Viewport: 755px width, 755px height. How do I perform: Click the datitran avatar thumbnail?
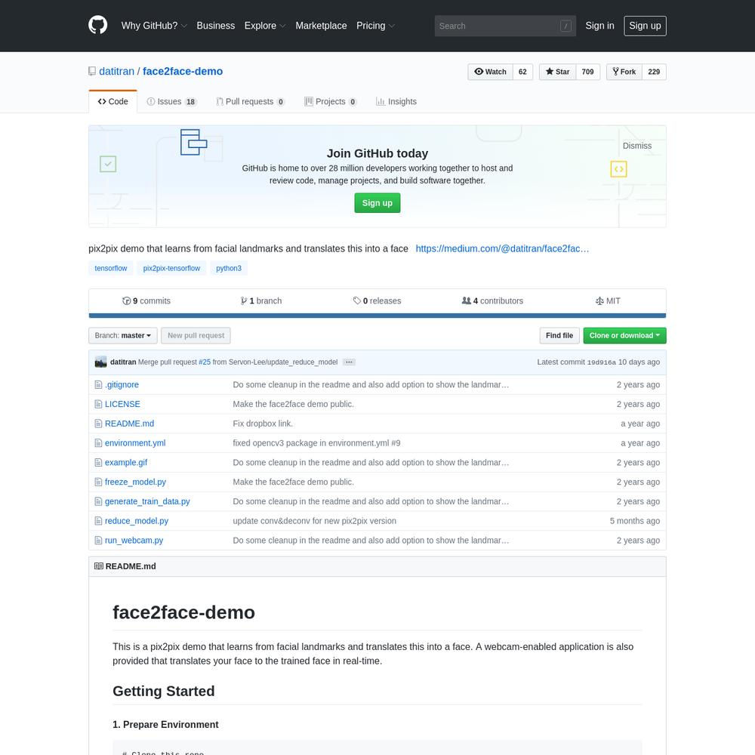pyautogui.click(x=100, y=362)
